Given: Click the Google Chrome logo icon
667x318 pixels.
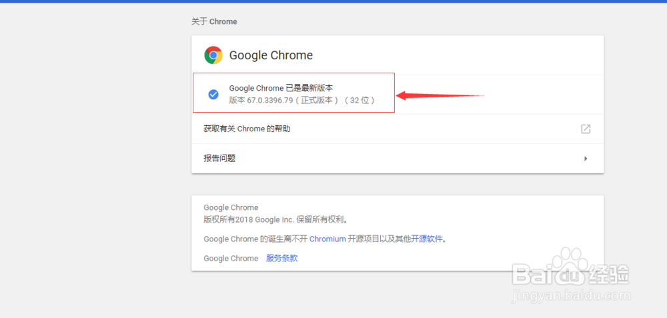Looking at the screenshot, I should tap(213, 55).
